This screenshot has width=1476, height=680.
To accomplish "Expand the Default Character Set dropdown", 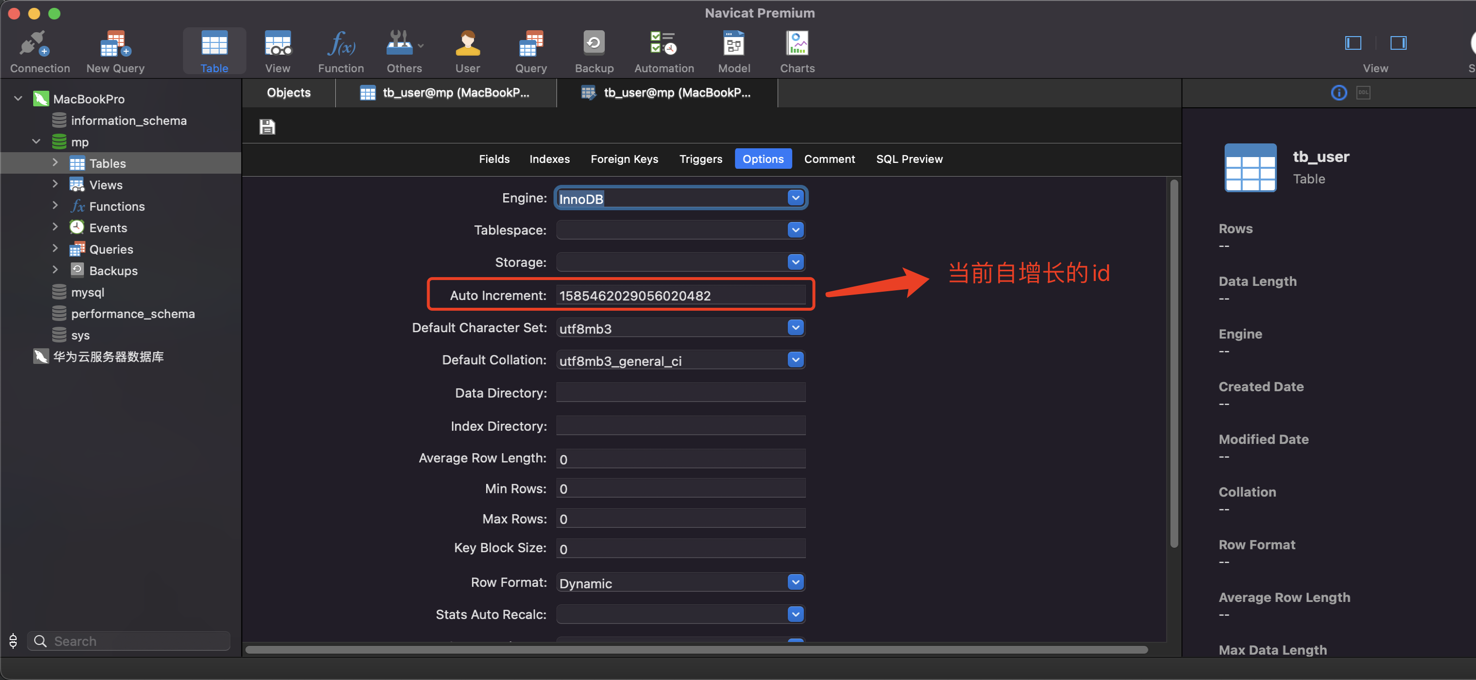I will (795, 328).
